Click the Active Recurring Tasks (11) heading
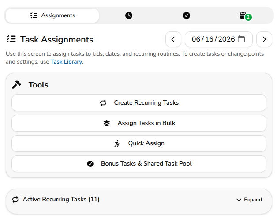 coord(61,200)
